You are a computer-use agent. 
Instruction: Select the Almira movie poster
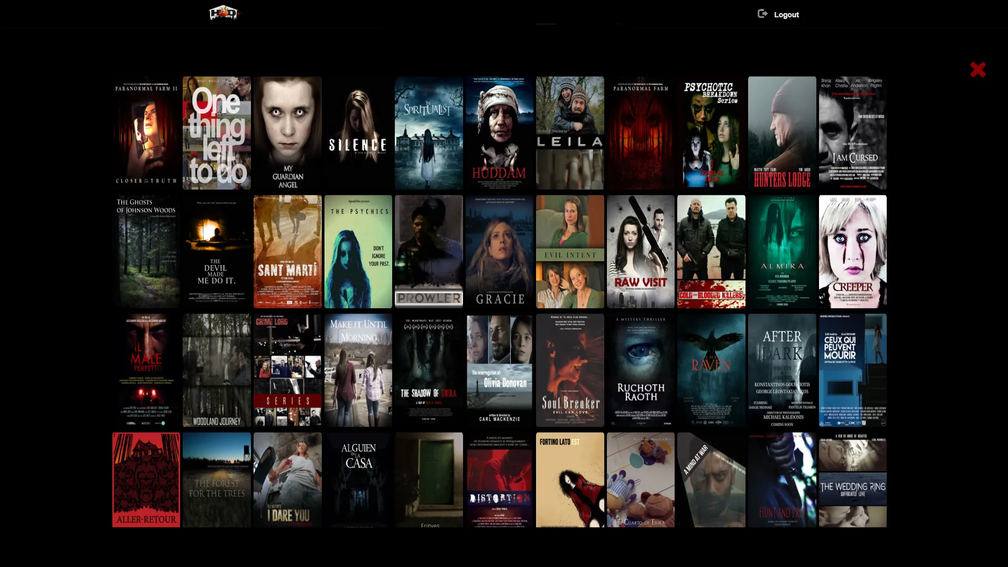coord(782,251)
